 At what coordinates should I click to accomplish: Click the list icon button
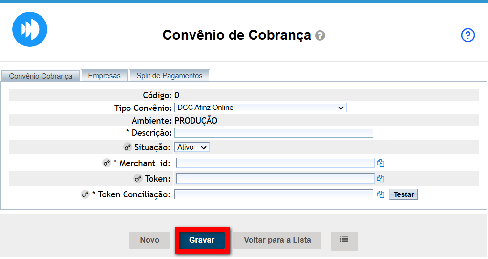344,240
